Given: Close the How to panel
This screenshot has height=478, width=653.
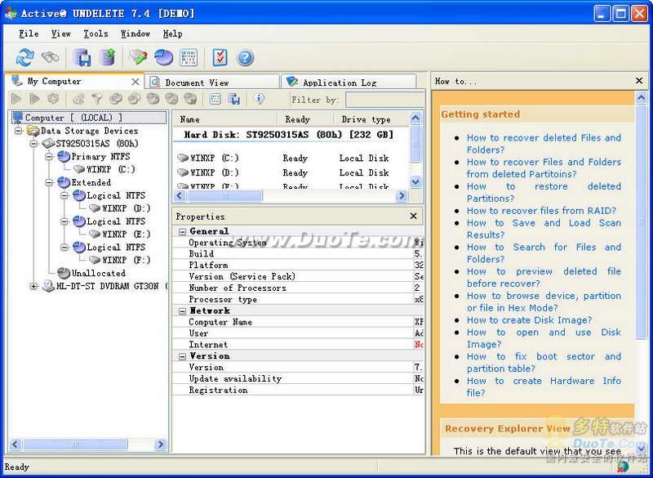Looking at the screenshot, I should pos(639,80).
